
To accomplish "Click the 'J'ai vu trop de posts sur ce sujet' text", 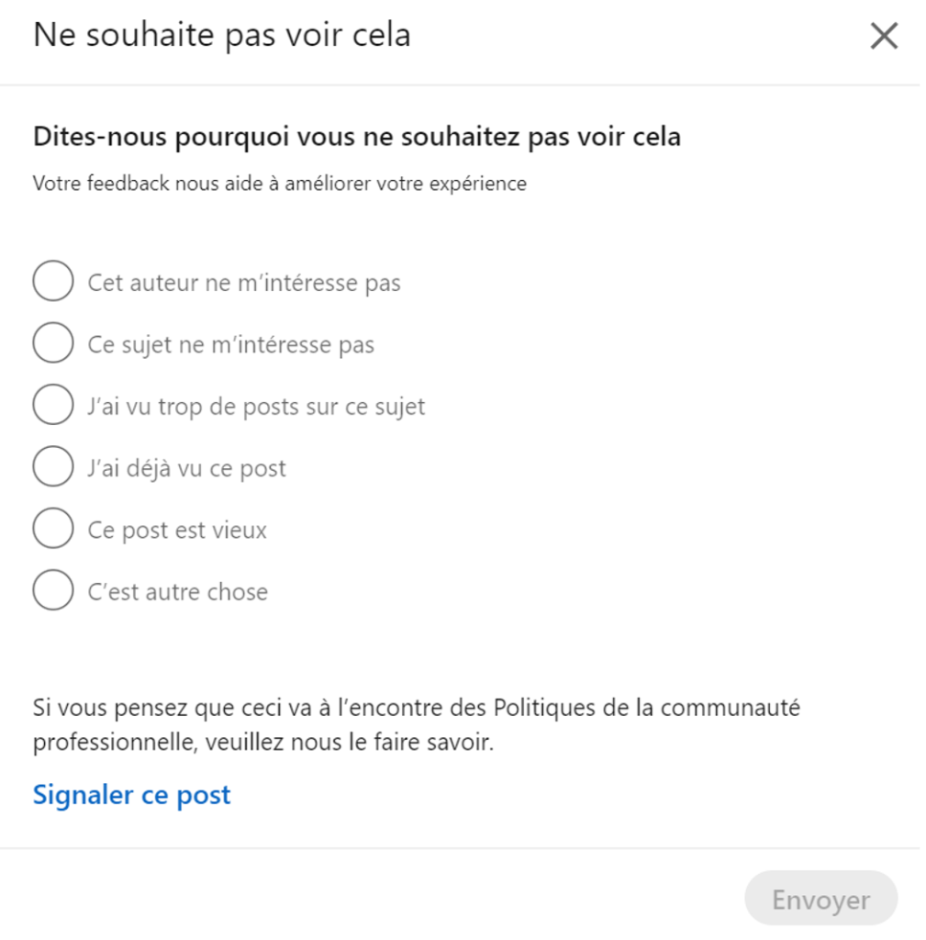I will point(257,407).
